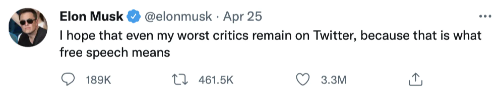Open the round profile avatar photo
This screenshot has height=96, width=500.
point(28,27)
